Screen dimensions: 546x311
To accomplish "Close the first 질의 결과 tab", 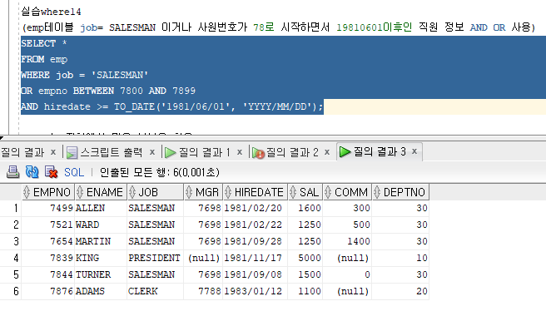I will point(53,152).
